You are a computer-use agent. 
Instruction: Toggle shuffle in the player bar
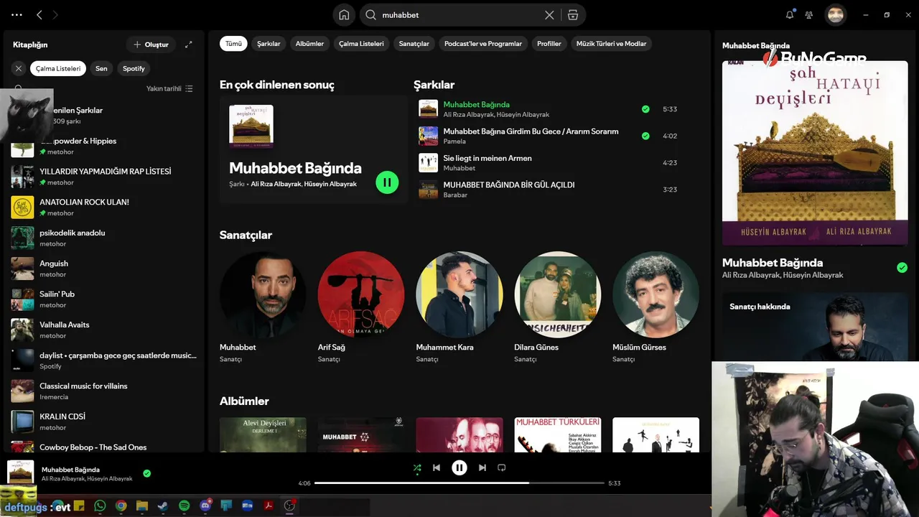coord(417,467)
